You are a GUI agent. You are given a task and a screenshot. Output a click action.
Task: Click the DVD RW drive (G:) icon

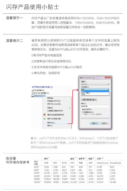click(32, 93)
